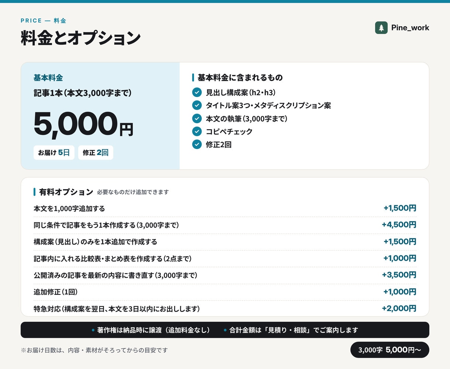Click the 記事1本(本文3,000字まで) text
The width and height of the screenshot is (450, 369).
83,93
